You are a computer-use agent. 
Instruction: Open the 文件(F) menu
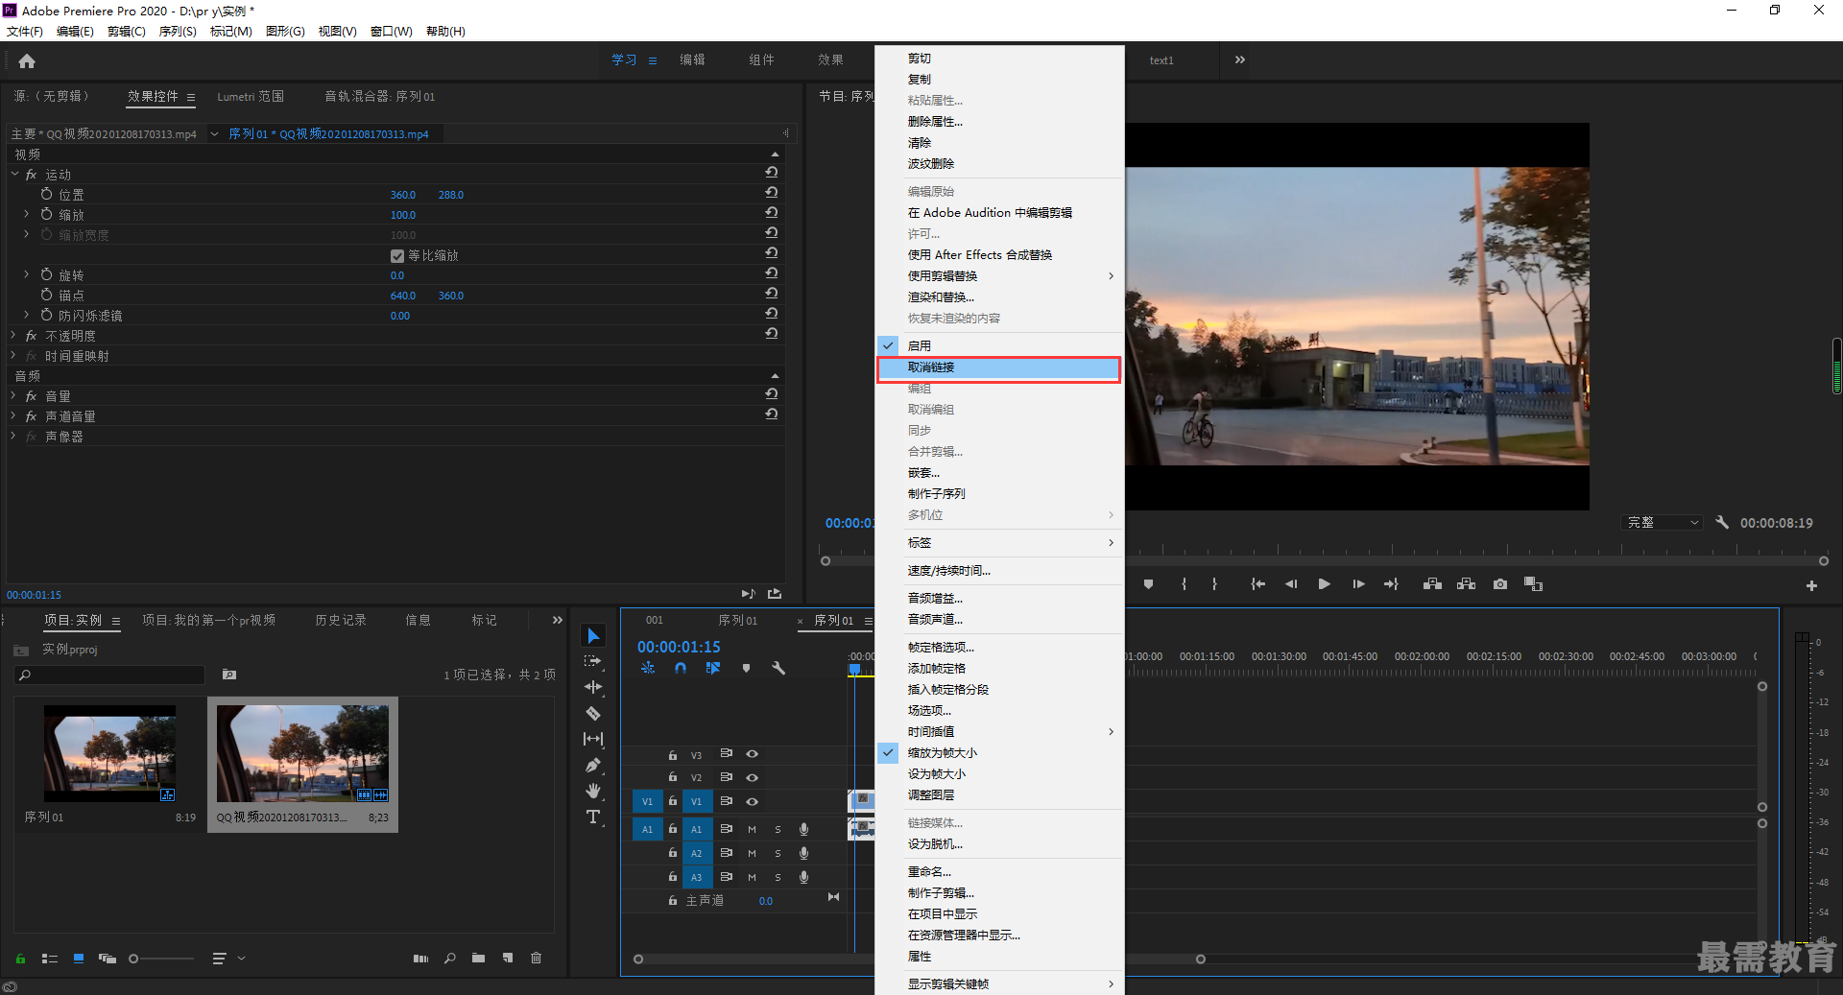25,32
